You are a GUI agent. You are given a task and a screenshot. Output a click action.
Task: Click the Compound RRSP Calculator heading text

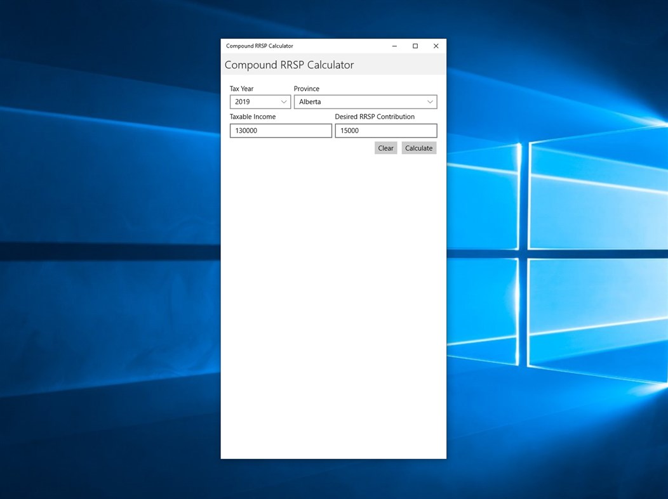(290, 65)
